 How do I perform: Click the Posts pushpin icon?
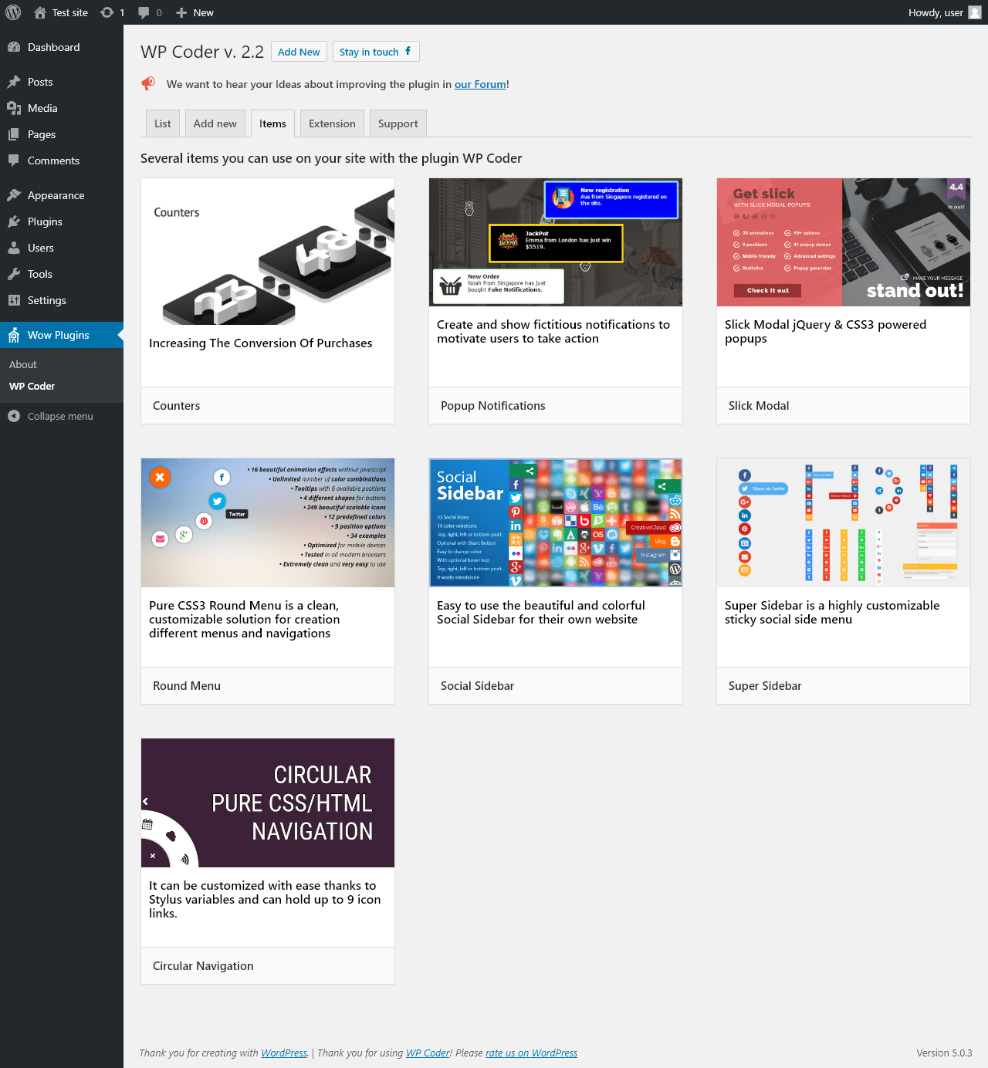[x=14, y=82]
